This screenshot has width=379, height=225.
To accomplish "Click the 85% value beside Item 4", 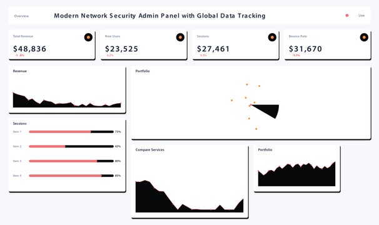I will [x=118, y=176].
